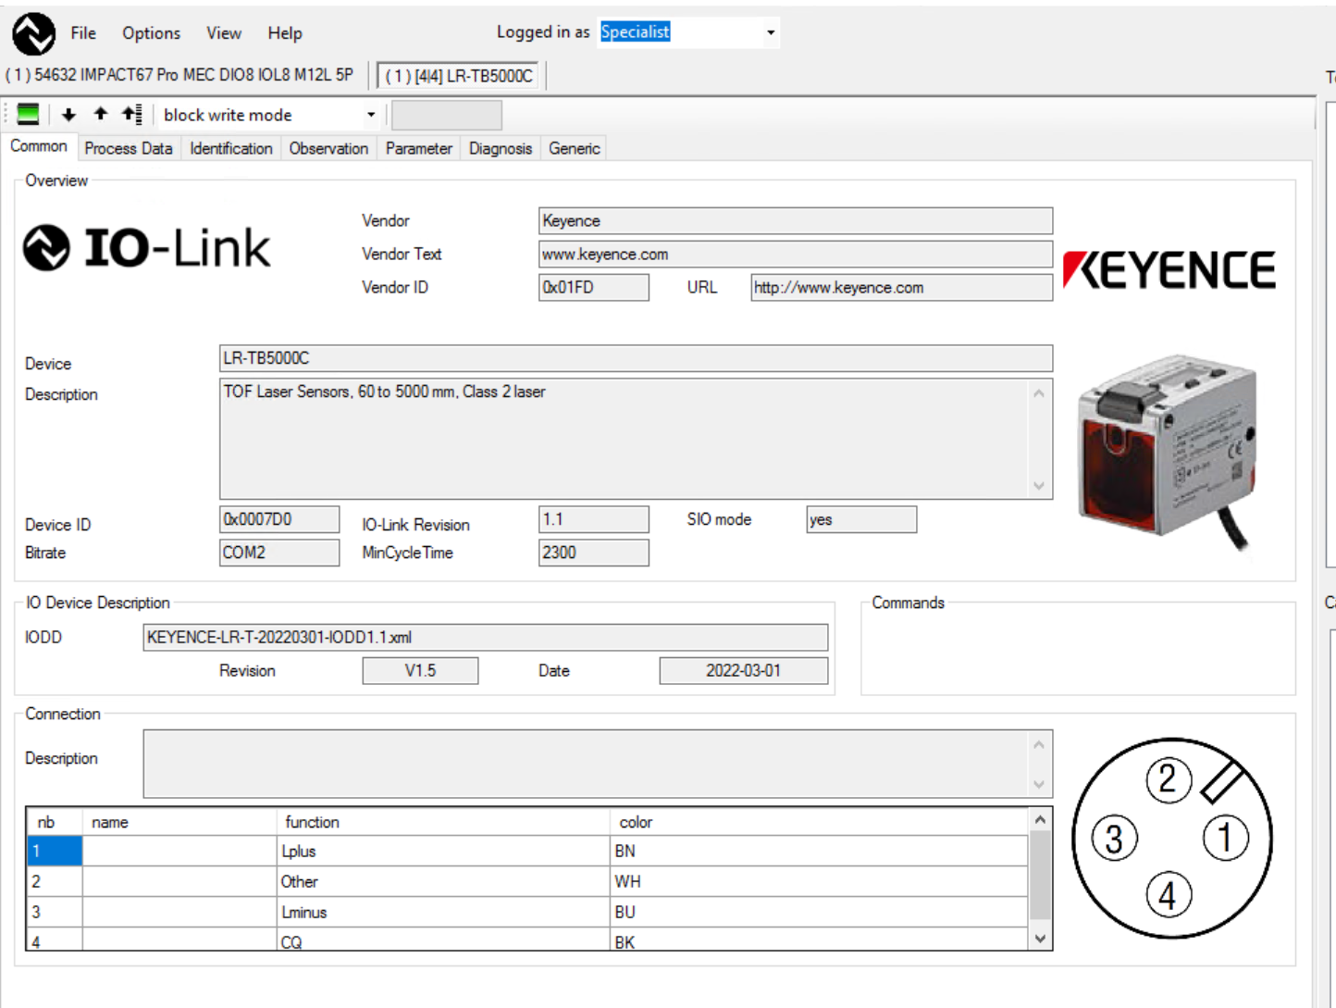Click the color column header

point(819,822)
